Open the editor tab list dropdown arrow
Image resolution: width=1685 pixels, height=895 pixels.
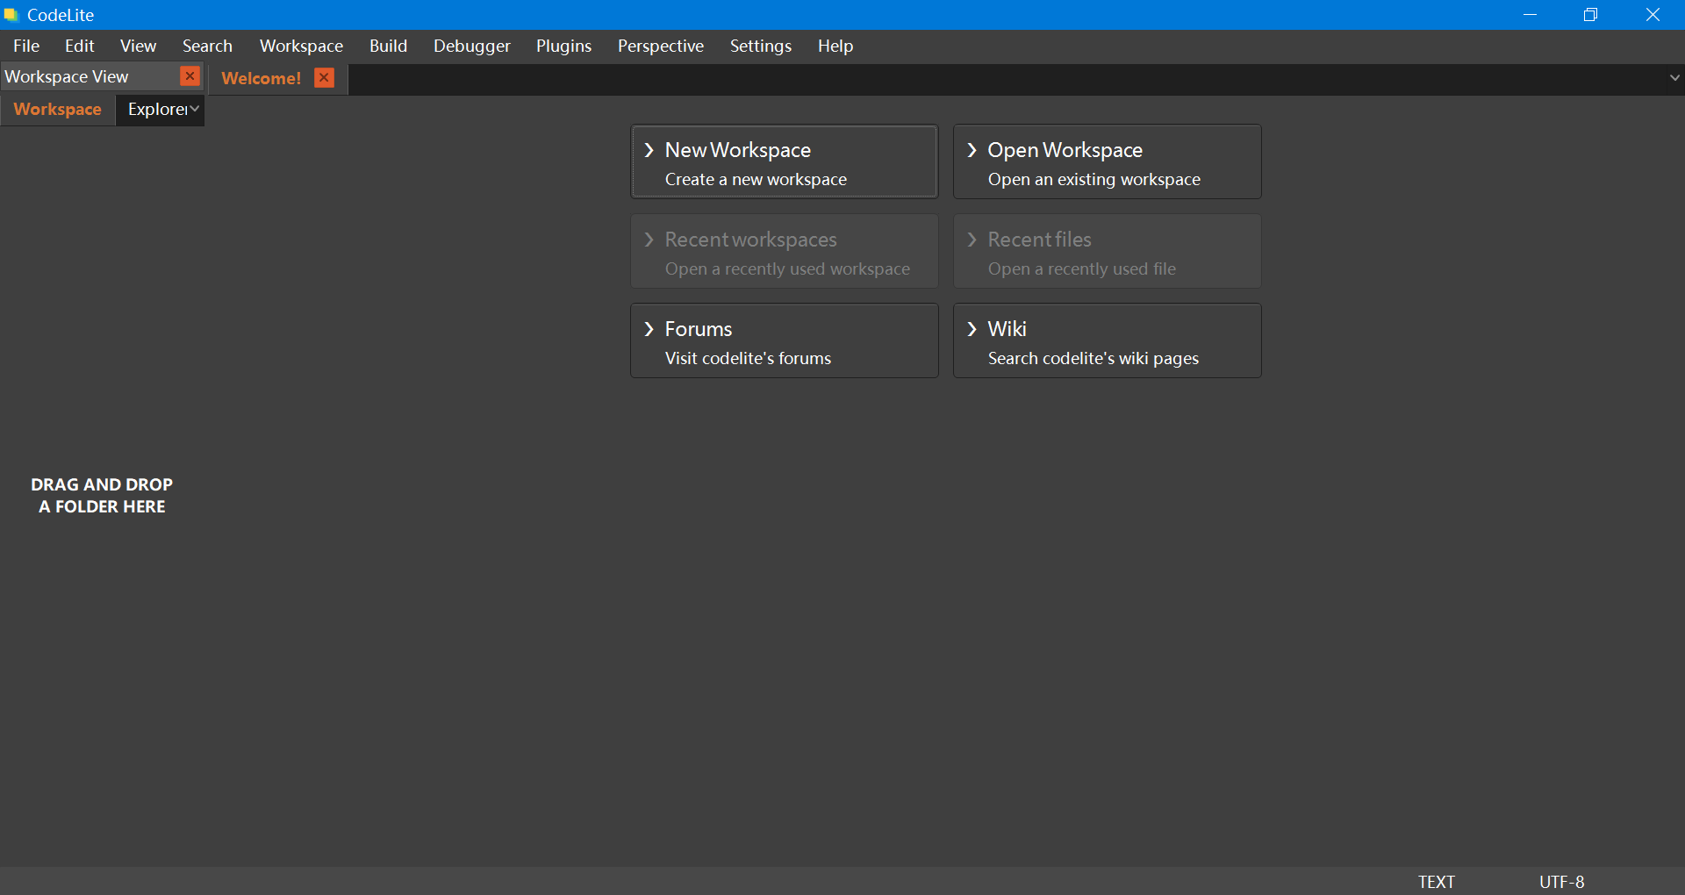pos(1674,78)
